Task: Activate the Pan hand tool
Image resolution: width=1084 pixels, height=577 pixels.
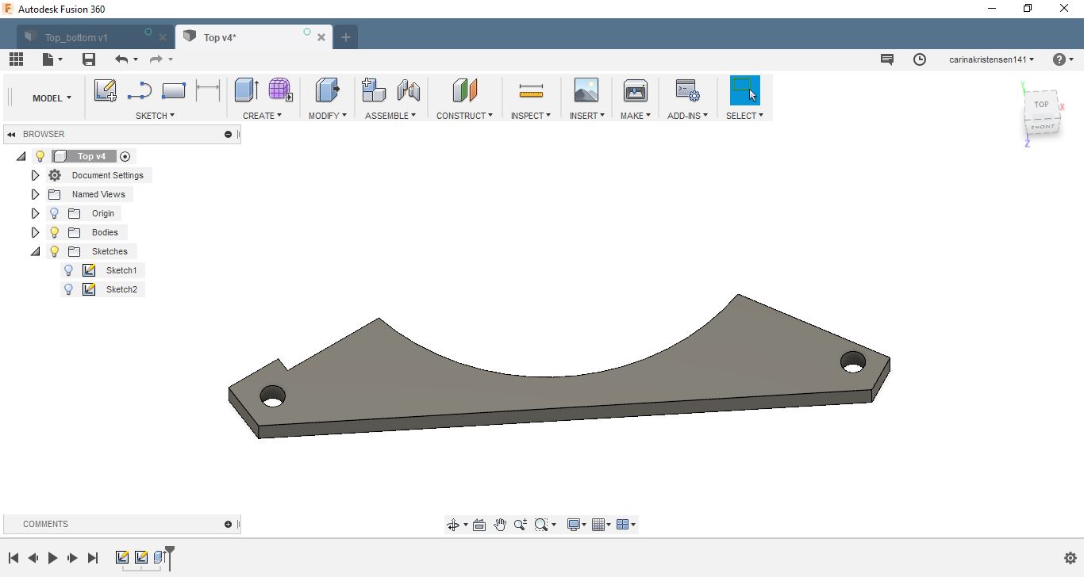Action: click(x=500, y=525)
